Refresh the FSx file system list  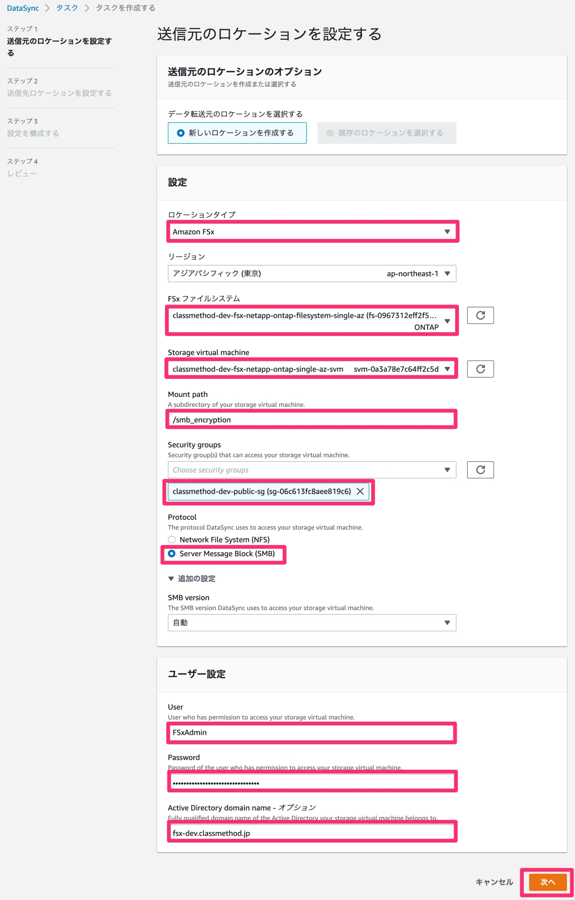click(x=480, y=315)
